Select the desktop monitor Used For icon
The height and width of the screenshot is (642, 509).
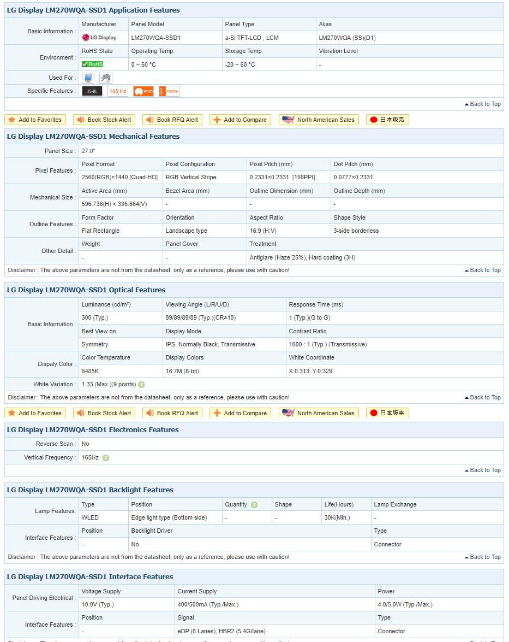pos(88,78)
